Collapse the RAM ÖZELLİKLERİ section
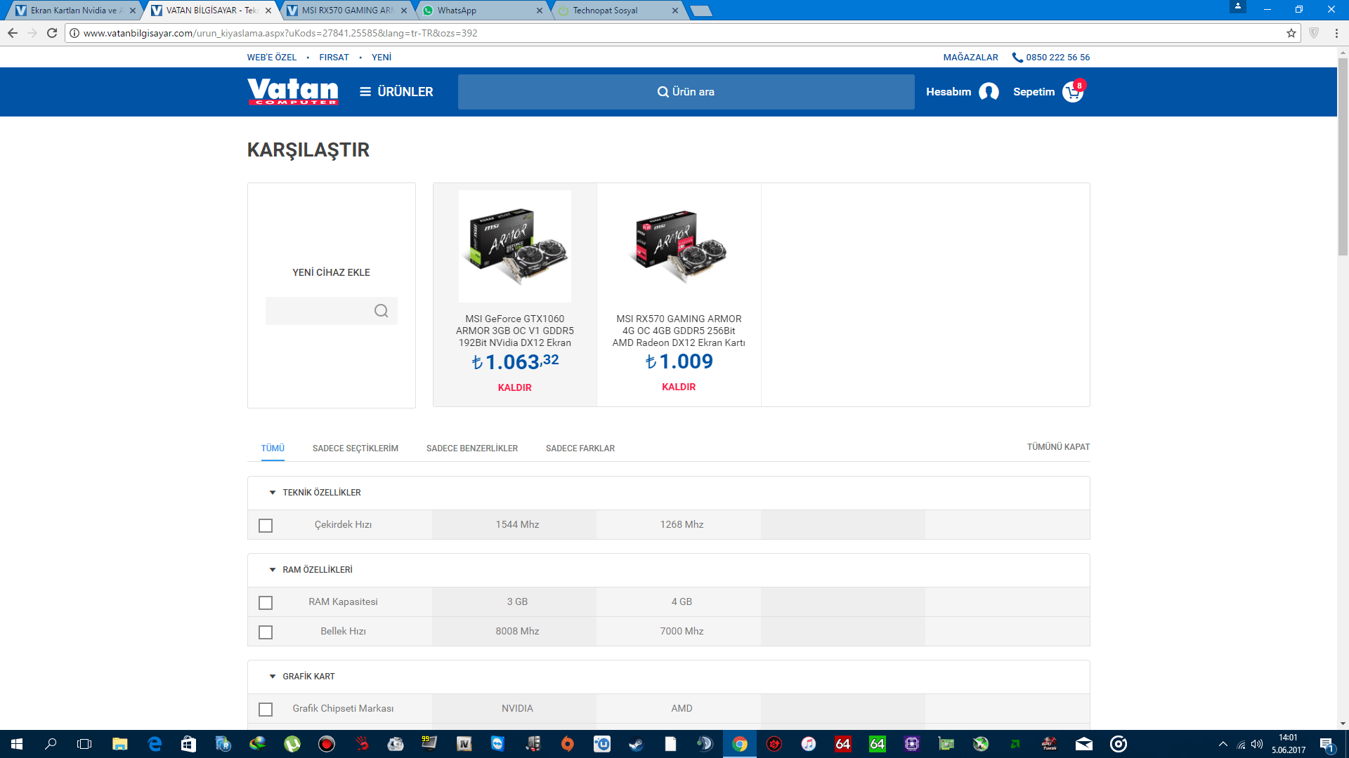The image size is (1349, 758). 273,570
